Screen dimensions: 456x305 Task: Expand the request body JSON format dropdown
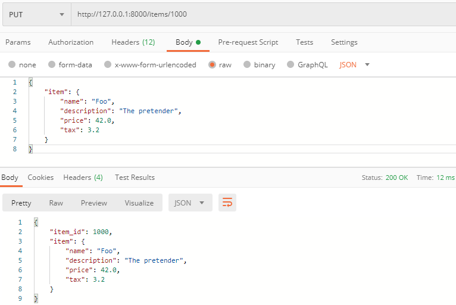click(x=355, y=65)
